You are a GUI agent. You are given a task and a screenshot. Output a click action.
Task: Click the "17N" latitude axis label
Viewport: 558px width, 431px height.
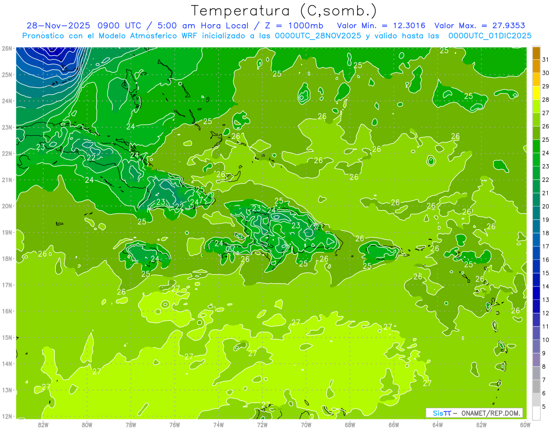7,285
